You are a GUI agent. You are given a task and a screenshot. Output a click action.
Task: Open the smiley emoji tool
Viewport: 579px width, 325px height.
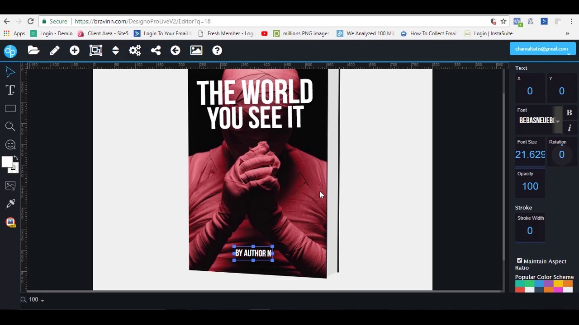tap(10, 144)
